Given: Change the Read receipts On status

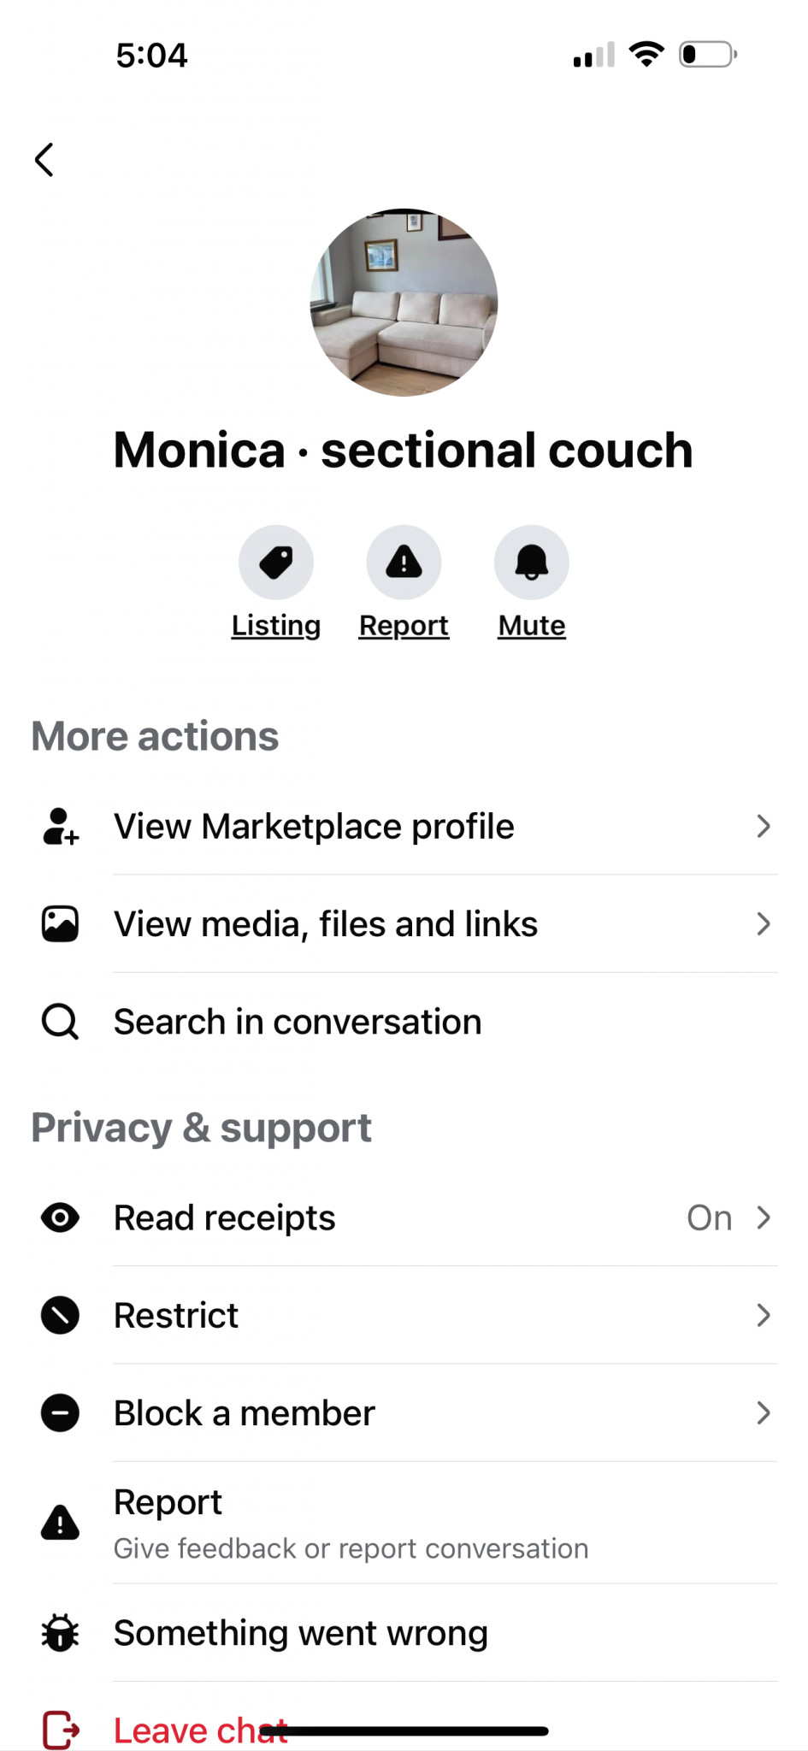Looking at the screenshot, I should click(709, 1217).
